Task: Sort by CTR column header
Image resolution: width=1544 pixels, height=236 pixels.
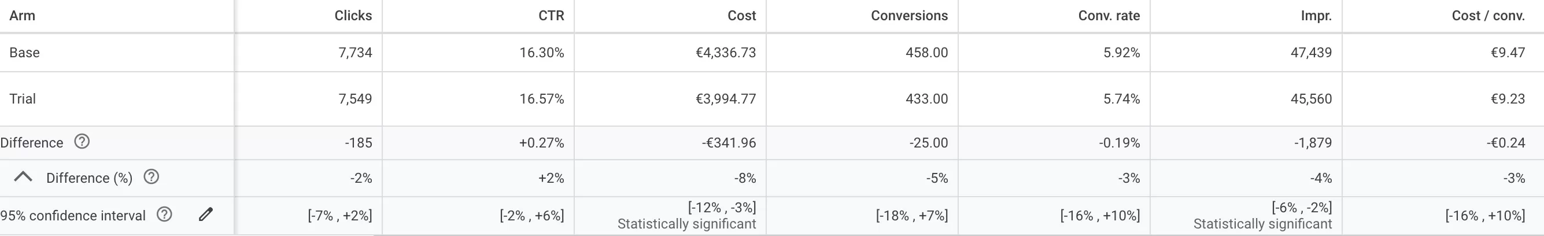Action: (x=552, y=16)
